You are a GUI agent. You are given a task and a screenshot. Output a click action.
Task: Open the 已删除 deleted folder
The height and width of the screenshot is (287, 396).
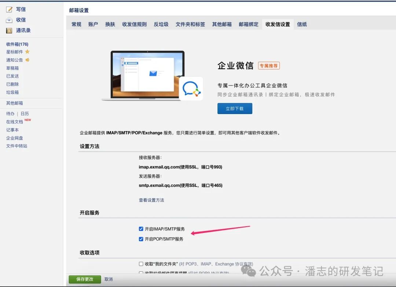[x=12, y=84]
